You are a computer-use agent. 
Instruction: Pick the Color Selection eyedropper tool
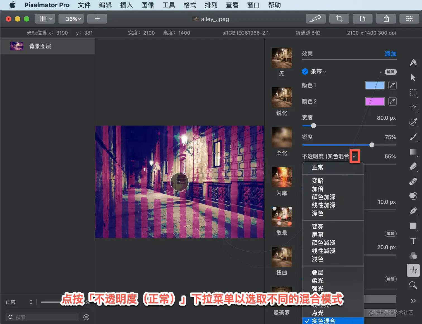[413, 122]
